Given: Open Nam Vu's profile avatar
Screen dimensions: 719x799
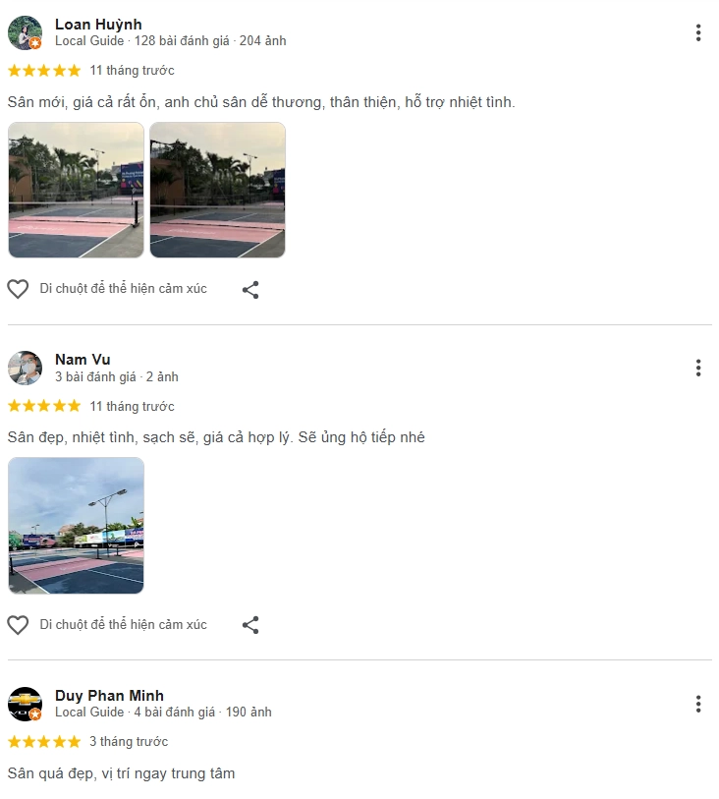Looking at the screenshot, I should click(25, 368).
